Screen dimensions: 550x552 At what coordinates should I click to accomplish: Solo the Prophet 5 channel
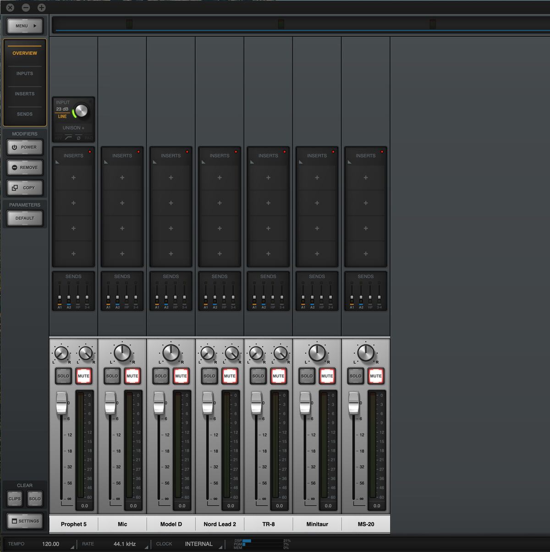pos(63,376)
